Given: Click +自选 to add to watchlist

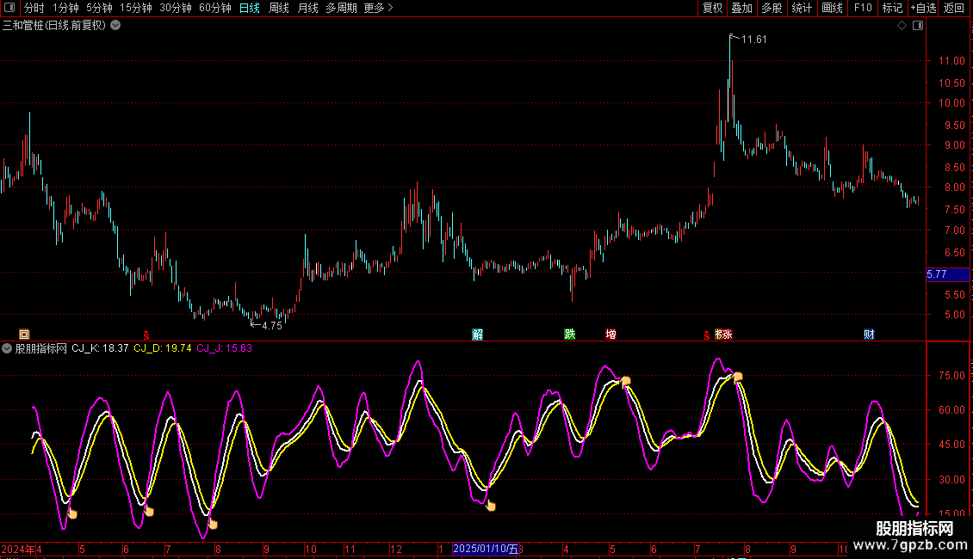Looking at the screenshot, I should pyautogui.click(x=923, y=8).
